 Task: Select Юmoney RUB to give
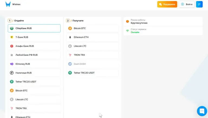pyautogui.click(x=34, y=64)
